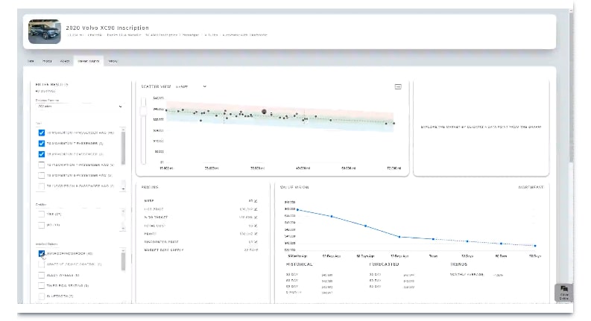Edit the Profit pencil icon
The image size is (591, 321).
coord(256,234)
